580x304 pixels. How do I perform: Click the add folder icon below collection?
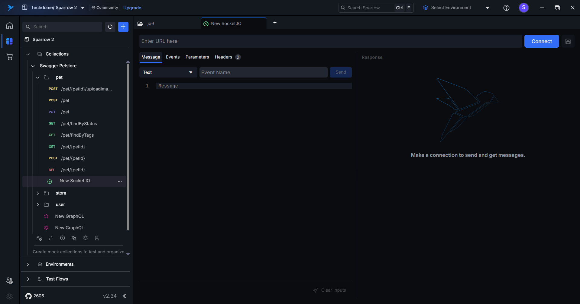[x=39, y=238]
